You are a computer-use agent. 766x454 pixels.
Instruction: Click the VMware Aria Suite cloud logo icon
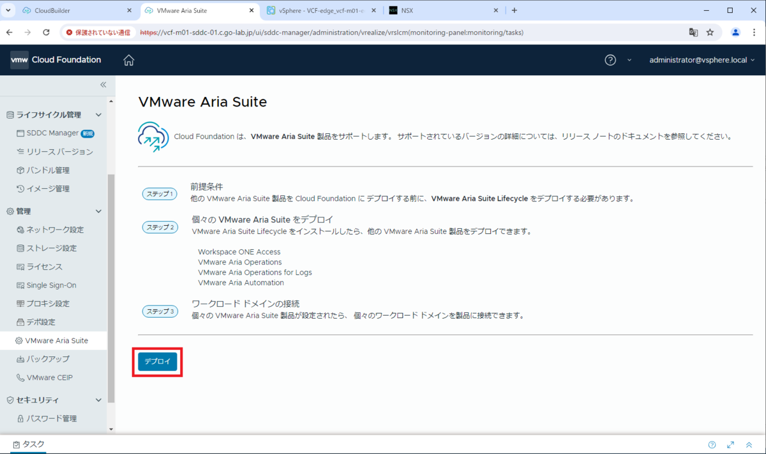(x=153, y=136)
